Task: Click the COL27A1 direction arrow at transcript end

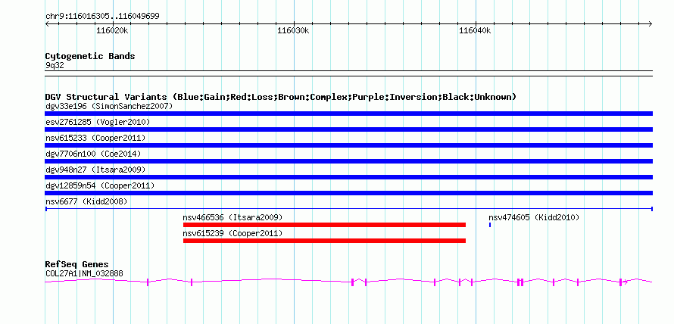Action: [x=626, y=282]
